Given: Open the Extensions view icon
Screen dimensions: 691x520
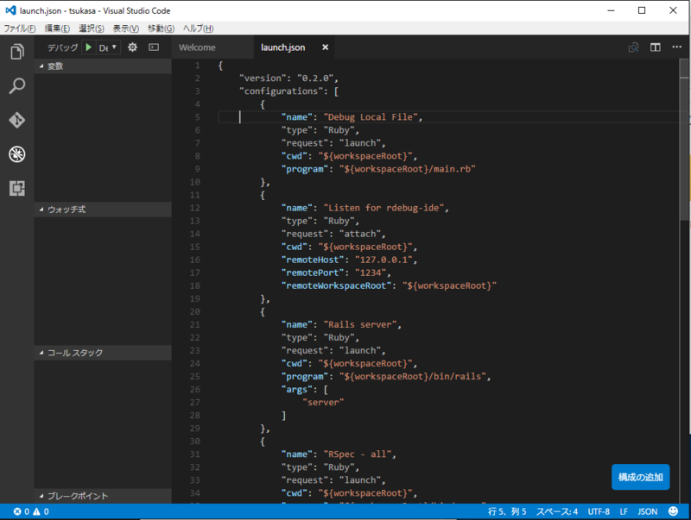Looking at the screenshot, I should point(17,188).
